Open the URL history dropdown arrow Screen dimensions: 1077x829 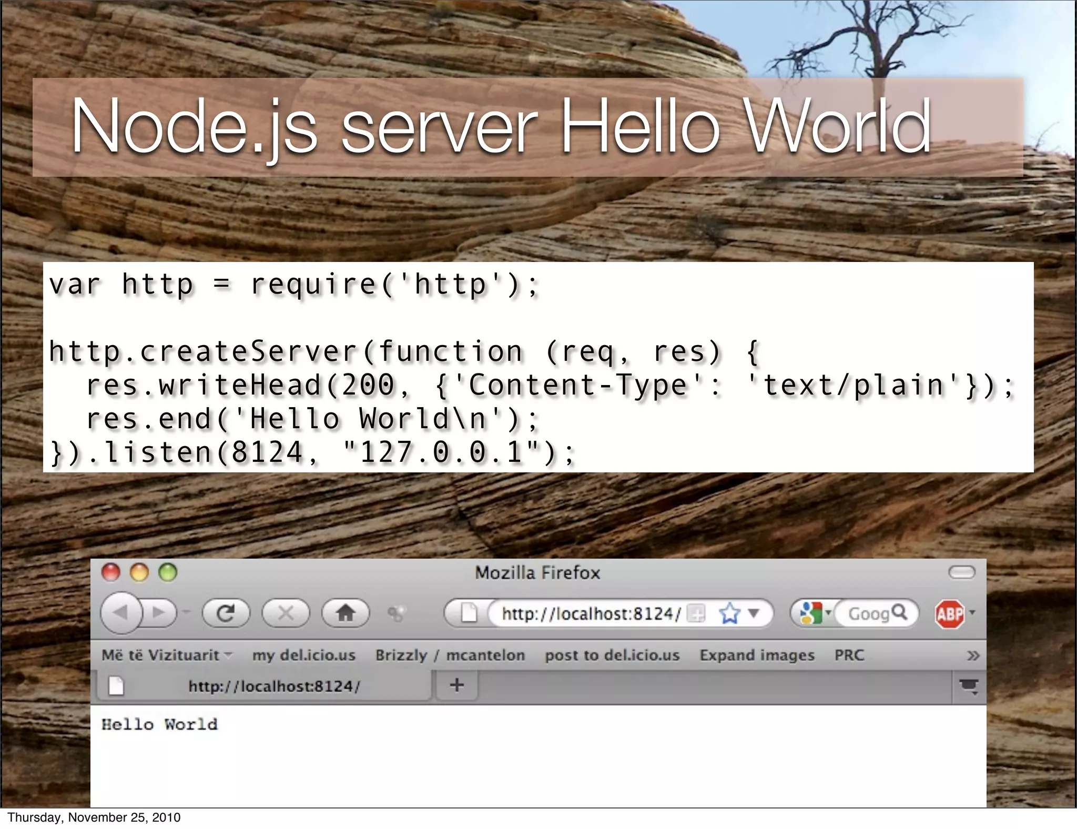[x=754, y=613]
